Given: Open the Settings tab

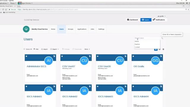Looking at the screenshot, I should click(x=101, y=29).
